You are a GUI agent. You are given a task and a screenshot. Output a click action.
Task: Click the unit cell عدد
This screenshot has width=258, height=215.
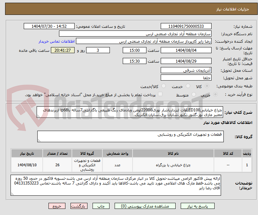click(117, 165)
